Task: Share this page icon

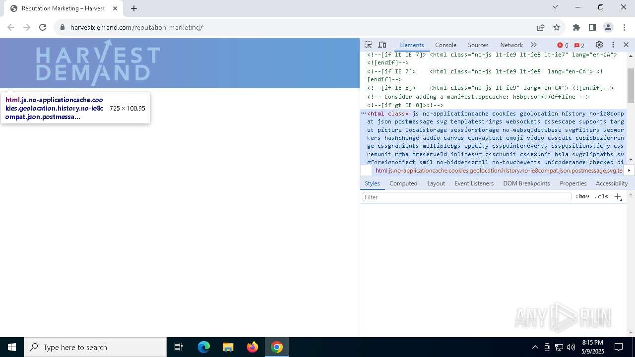Action: click(541, 27)
